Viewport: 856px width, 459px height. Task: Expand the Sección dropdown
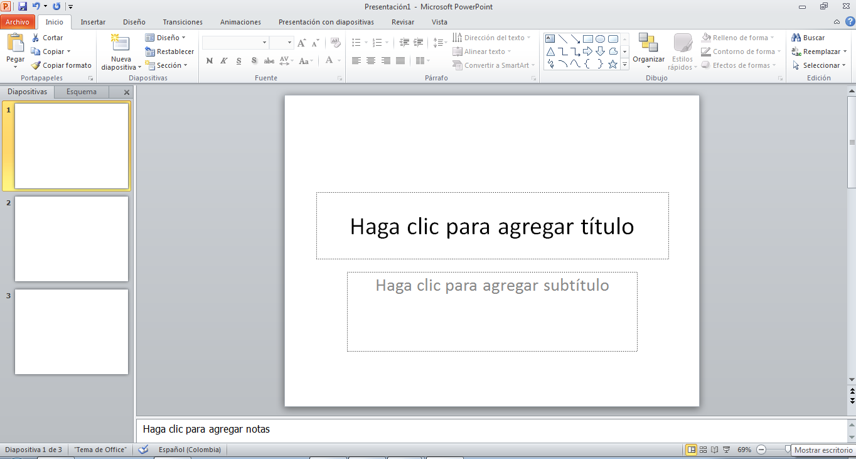click(x=168, y=65)
